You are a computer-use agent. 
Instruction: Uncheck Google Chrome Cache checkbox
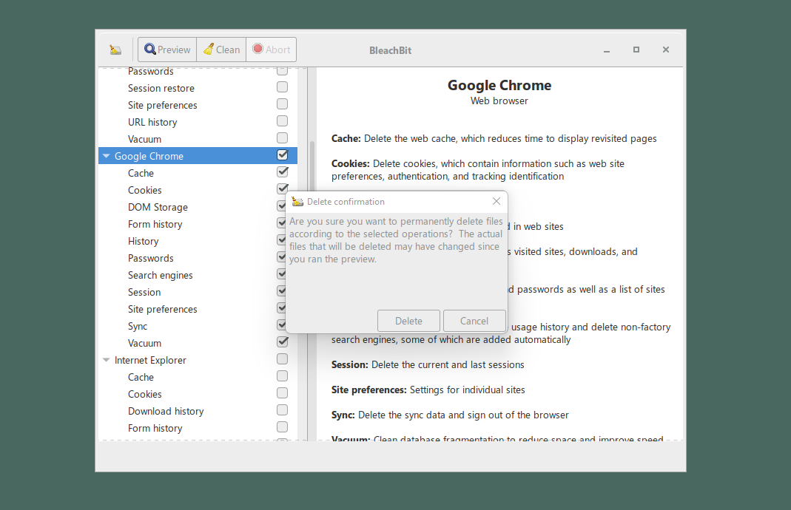[283, 171]
